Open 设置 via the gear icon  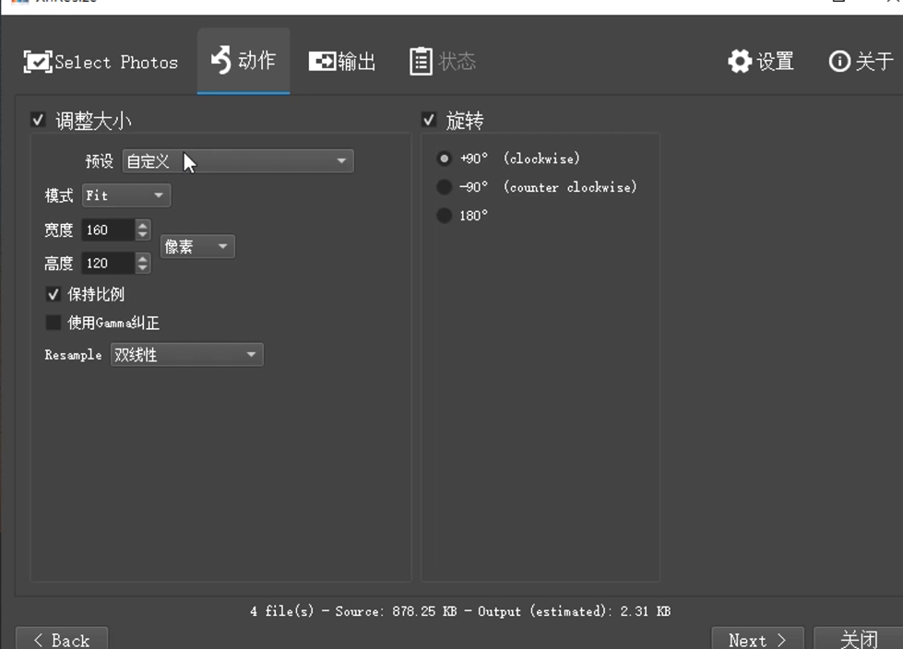point(739,62)
